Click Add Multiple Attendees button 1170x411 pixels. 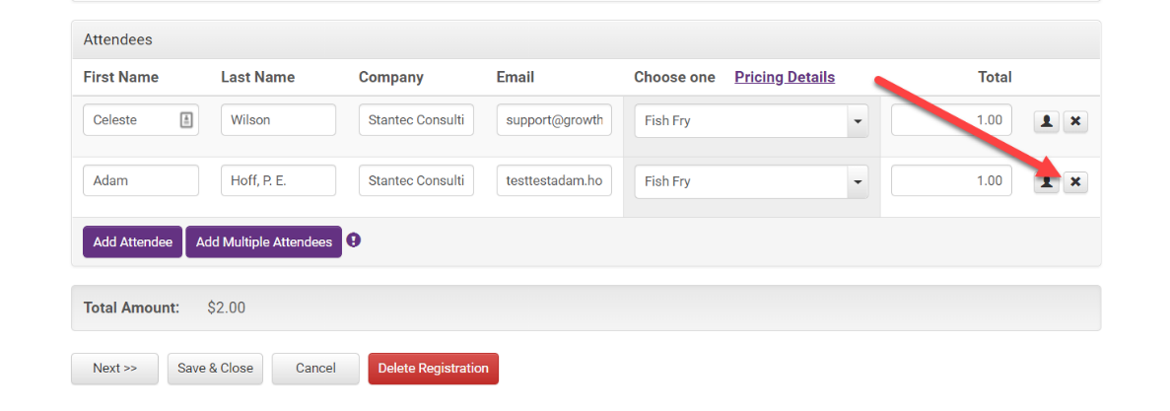pyautogui.click(x=263, y=241)
